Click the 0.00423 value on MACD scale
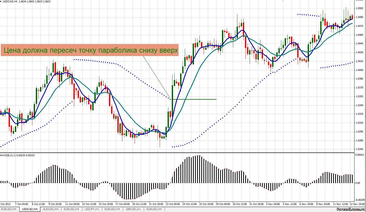Viewport: 366px width, 212px height. pos(360,155)
